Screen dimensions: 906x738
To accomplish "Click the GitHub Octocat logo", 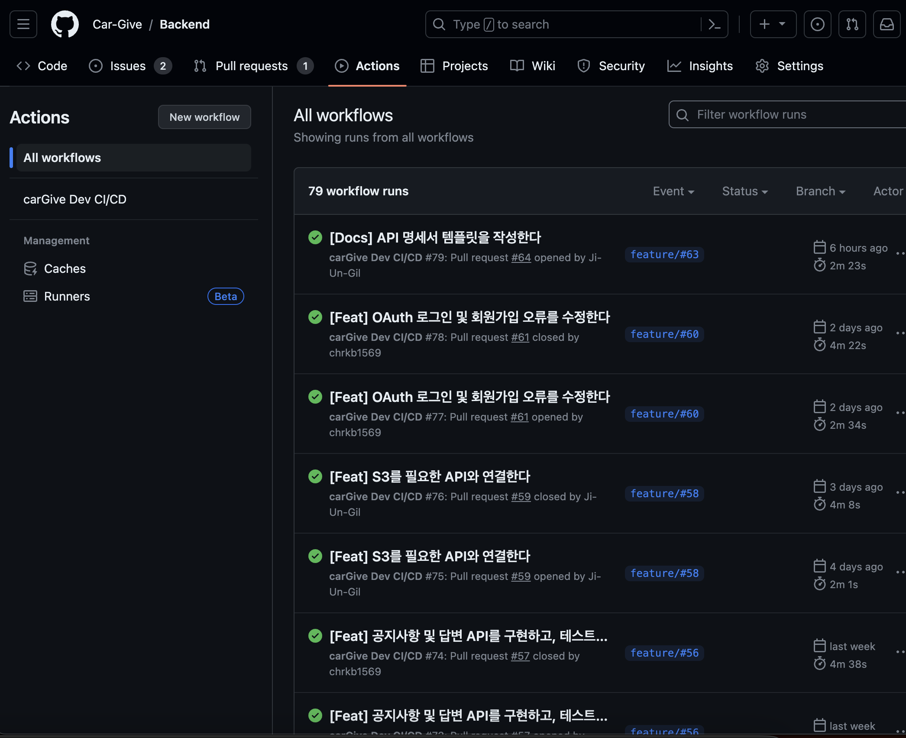I will [65, 24].
